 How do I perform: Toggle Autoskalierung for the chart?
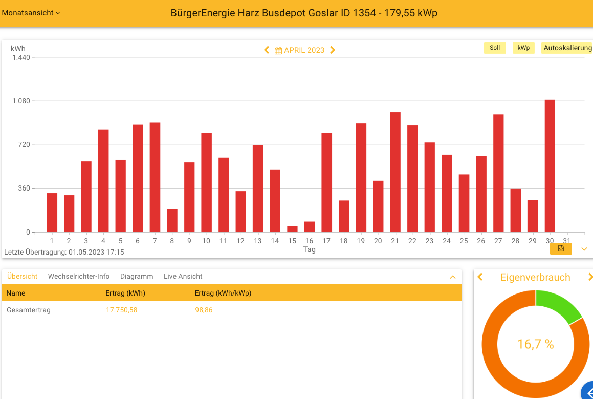coord(567,48)
